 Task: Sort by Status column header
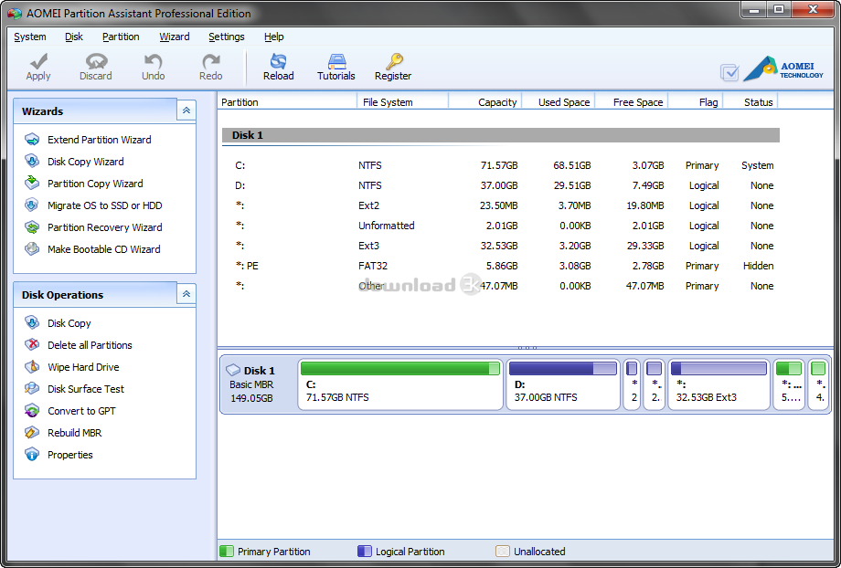point(751,101)
